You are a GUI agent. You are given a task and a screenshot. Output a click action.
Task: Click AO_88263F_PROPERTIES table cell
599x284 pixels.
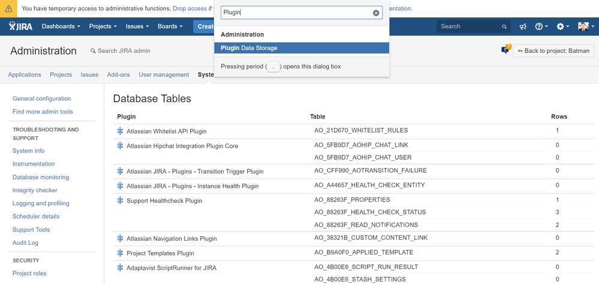pos(352,199)
